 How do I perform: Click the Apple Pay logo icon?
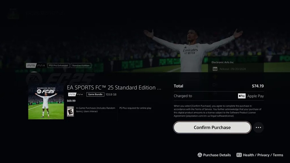(x=242, y=96)
